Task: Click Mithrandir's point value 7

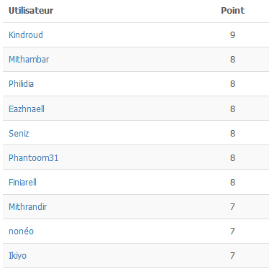Action: pos(232,207)
